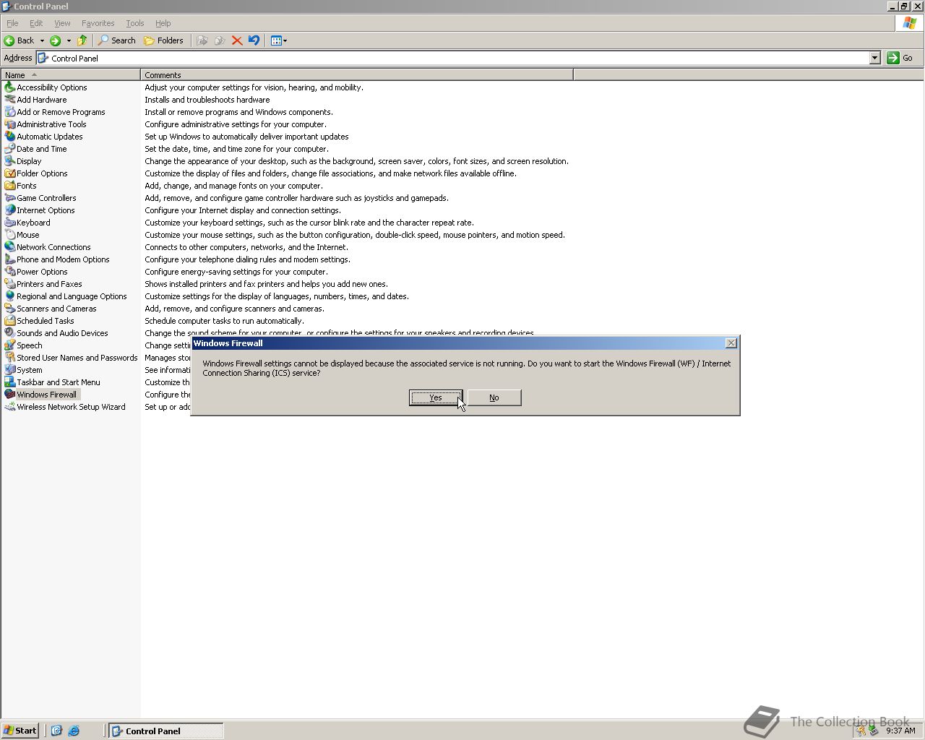Click No in Windows Firewall dialog
Image resolution: width=925 pixels, height=740 pixels.
tap(494, 397)
